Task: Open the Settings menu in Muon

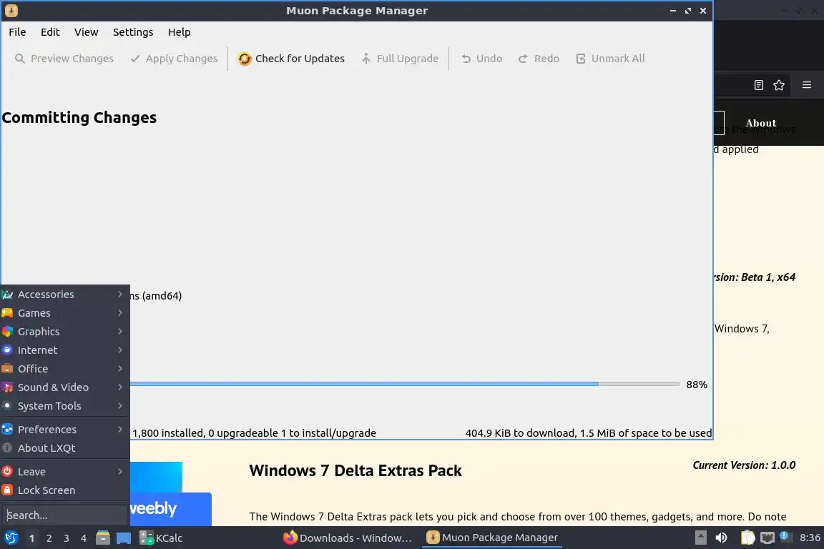Action: [x=133, y=32]
